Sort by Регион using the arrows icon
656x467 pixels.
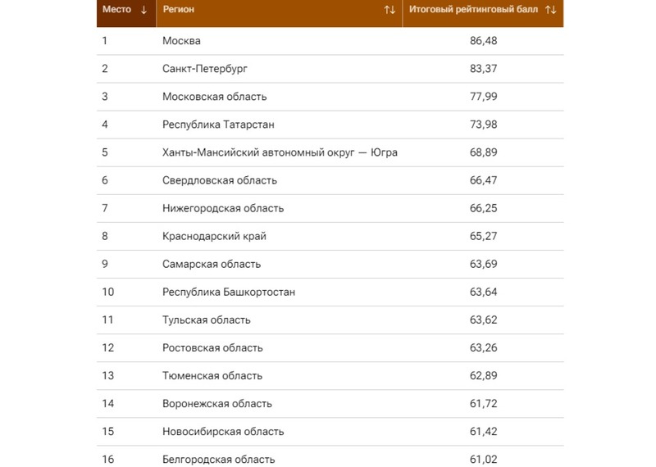pyautogui.click(x=389, y=10)
